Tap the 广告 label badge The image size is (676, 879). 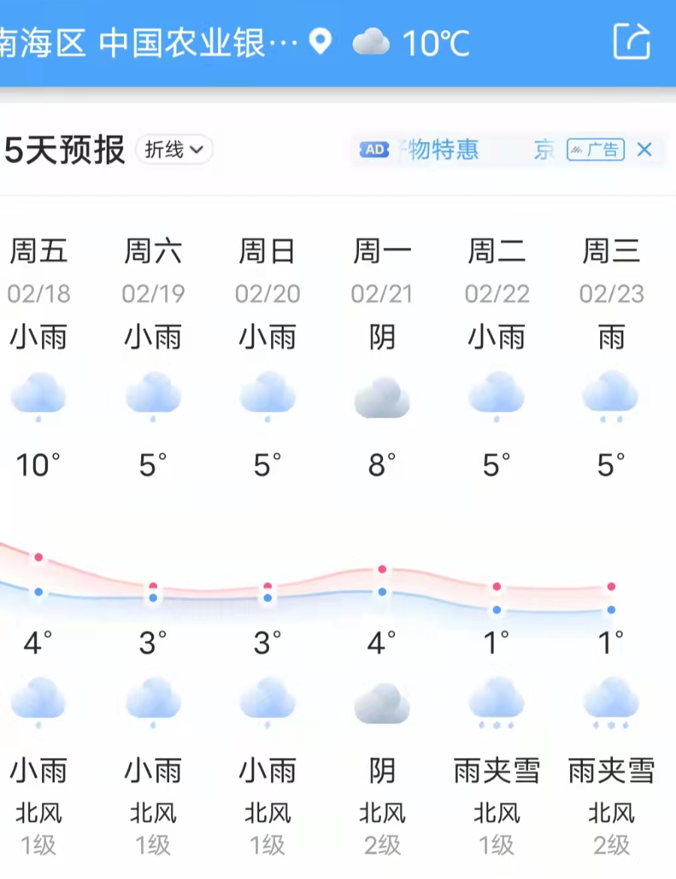[x=596, y=150]
